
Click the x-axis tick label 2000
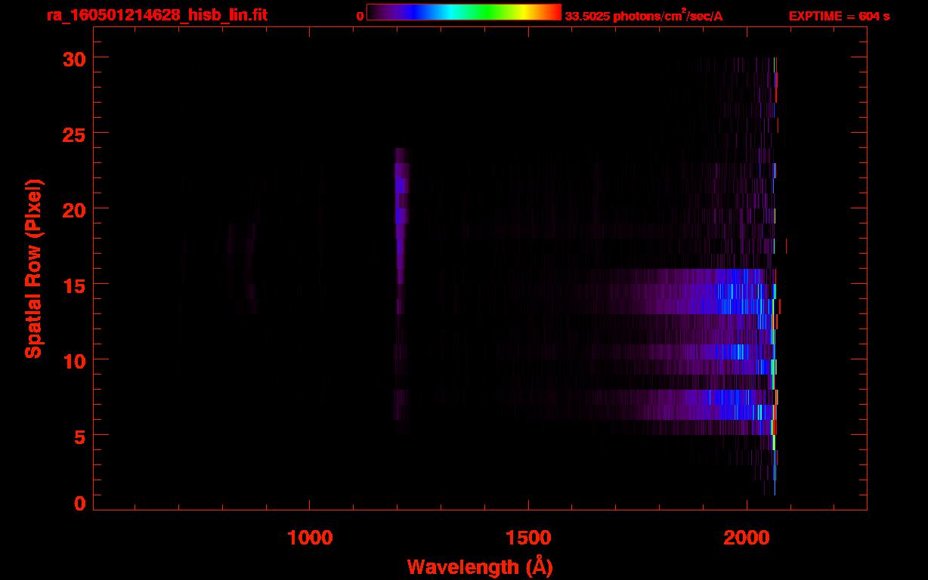point(747,537)
